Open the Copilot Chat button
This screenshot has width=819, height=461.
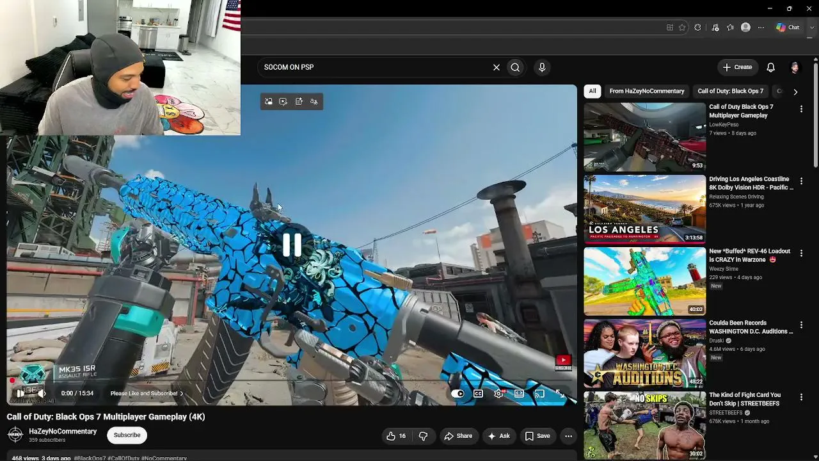coord(788,28)
